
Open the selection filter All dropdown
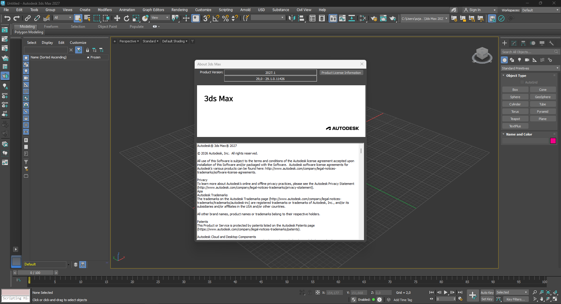coord(63,18)
